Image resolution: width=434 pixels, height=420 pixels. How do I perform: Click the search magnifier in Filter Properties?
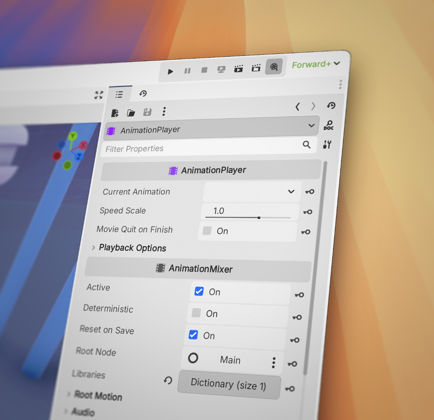[306, 144]
